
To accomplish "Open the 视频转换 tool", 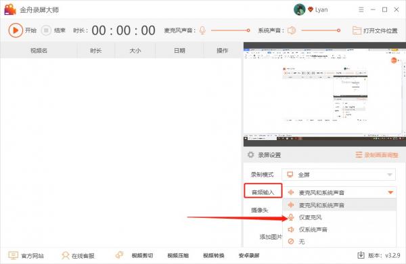I will (214, 256).
